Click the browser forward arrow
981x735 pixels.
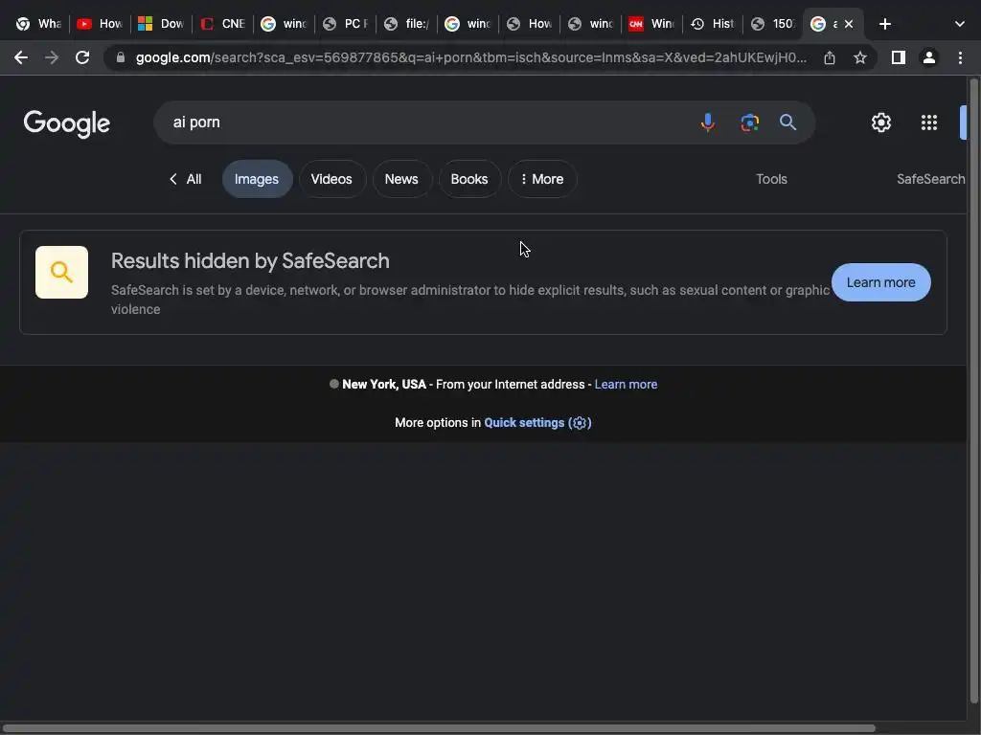point(52,57)
